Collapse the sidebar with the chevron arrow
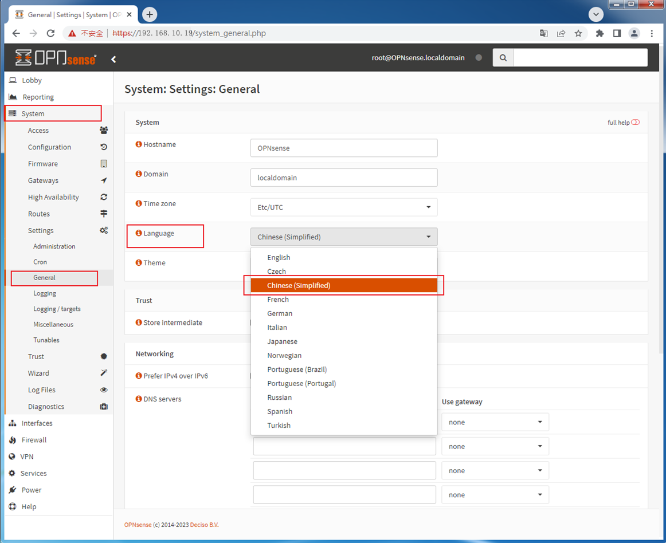666x543 pixels. pyautogui.click(x=113, y=59)
